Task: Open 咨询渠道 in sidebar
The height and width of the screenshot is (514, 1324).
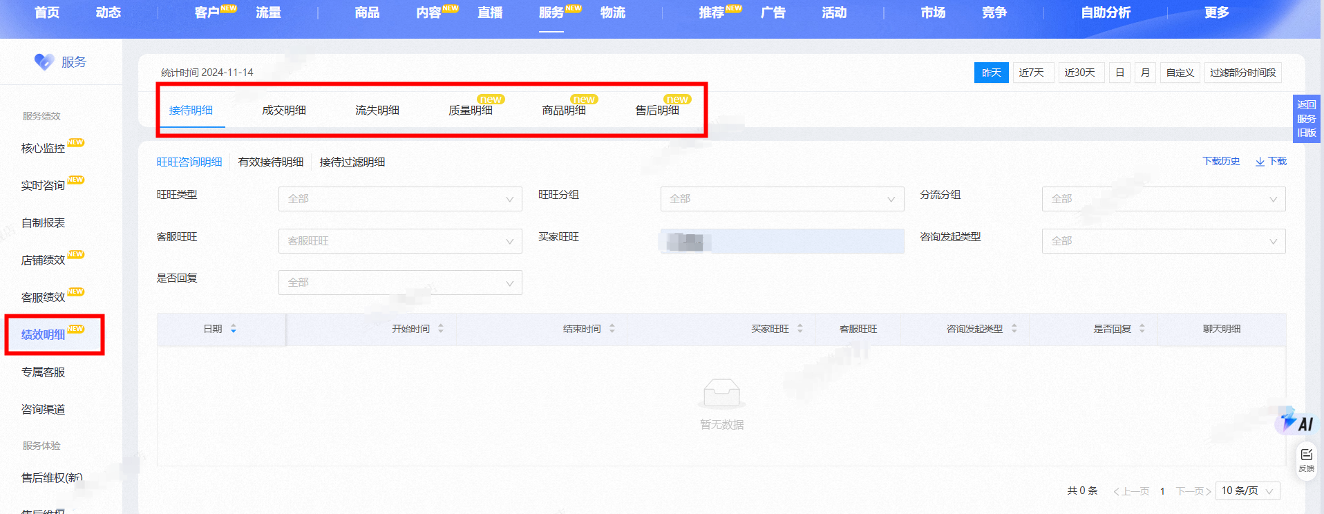Action: point(43,409)
